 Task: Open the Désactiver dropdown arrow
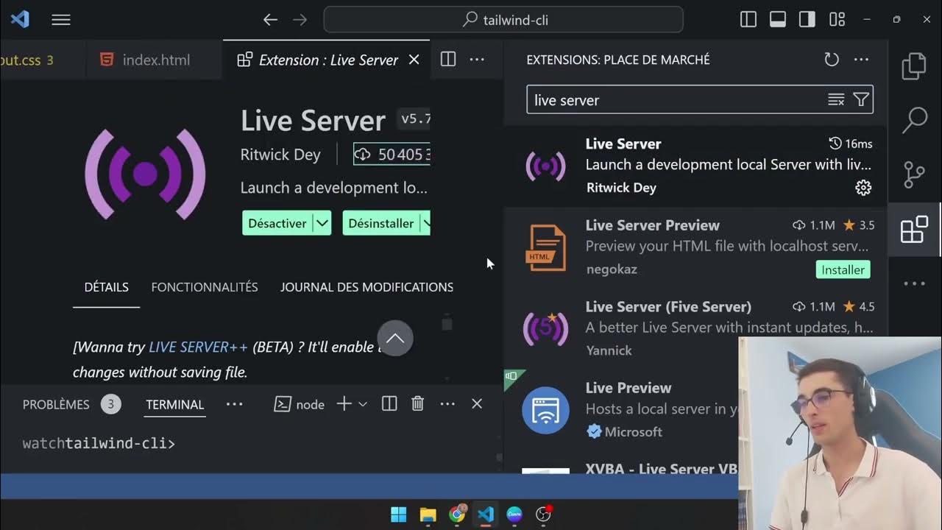click(x=322, y=223)
